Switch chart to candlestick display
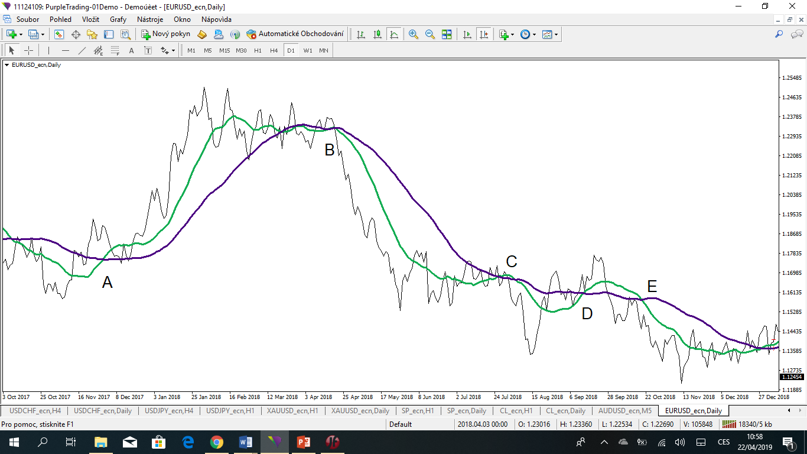Screen dimensions: 807x454 [x=377, y=34]
